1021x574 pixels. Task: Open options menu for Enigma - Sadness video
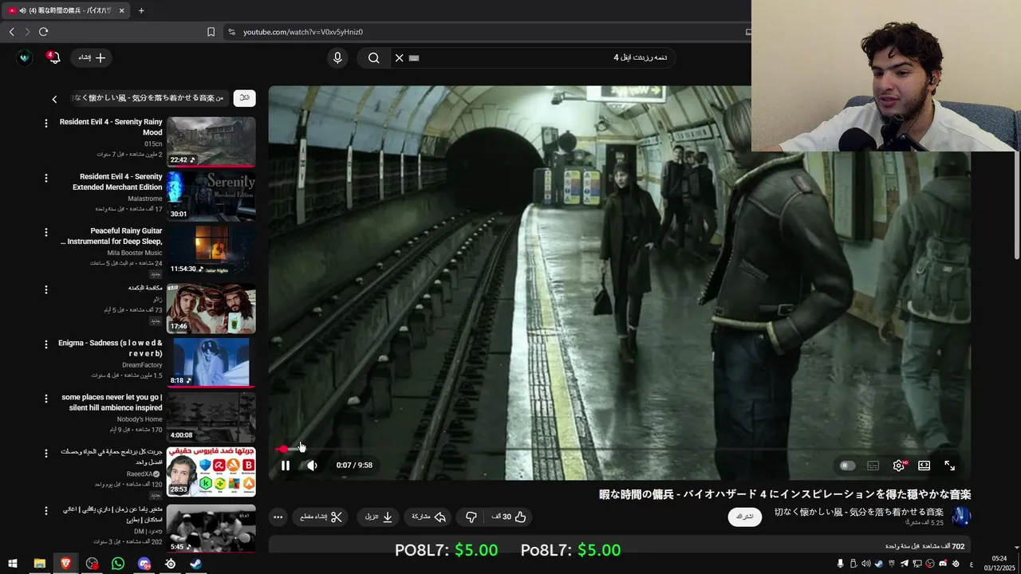pos(45,344)
